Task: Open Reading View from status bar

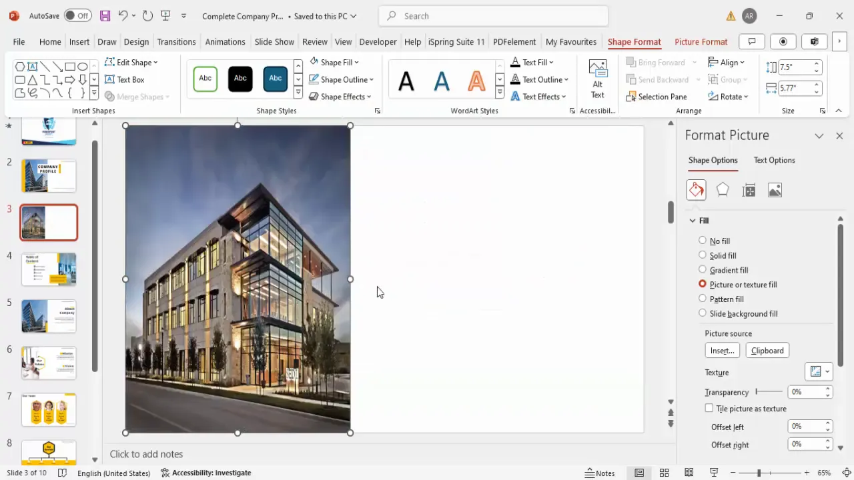Action: [x=689, y=473]
